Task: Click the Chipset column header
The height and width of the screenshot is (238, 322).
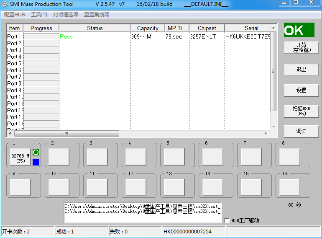Action: 207,28
